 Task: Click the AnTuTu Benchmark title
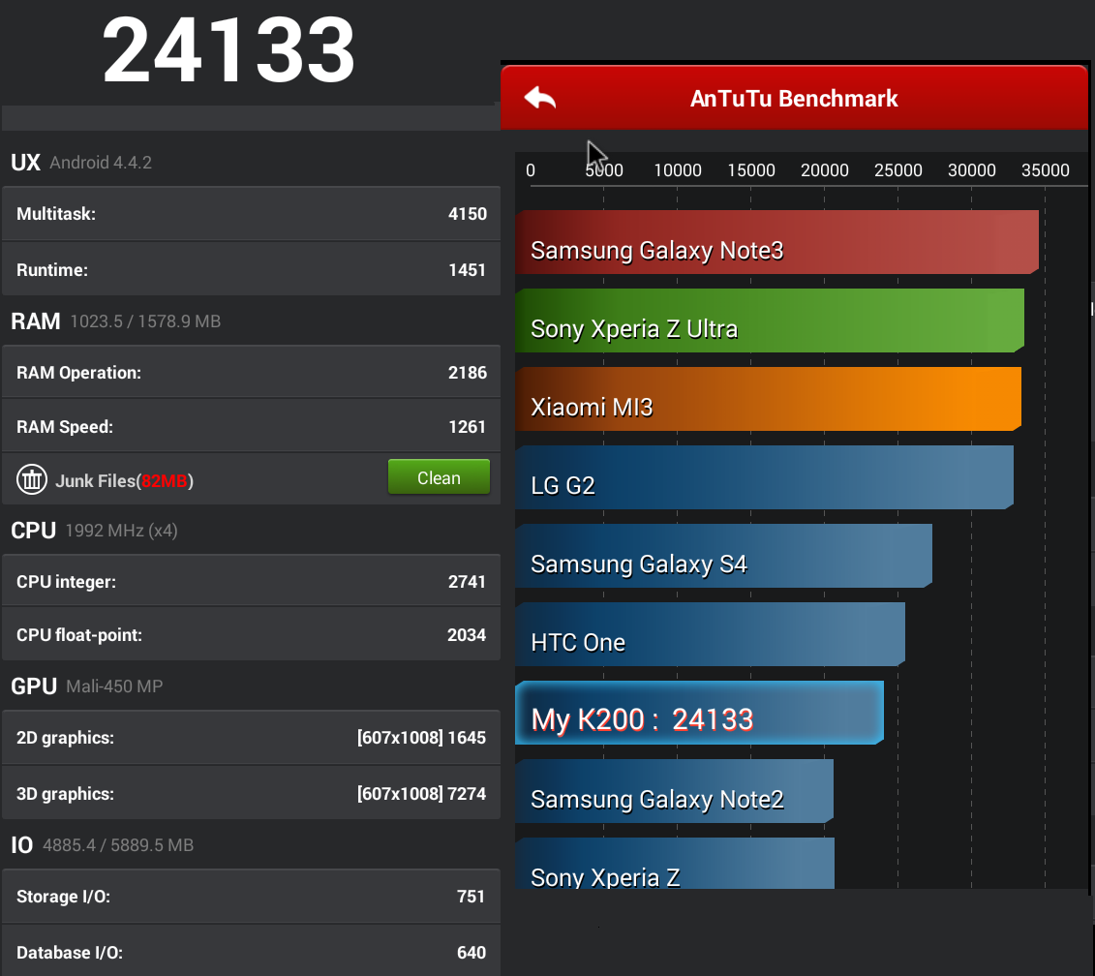click(794, 99)
